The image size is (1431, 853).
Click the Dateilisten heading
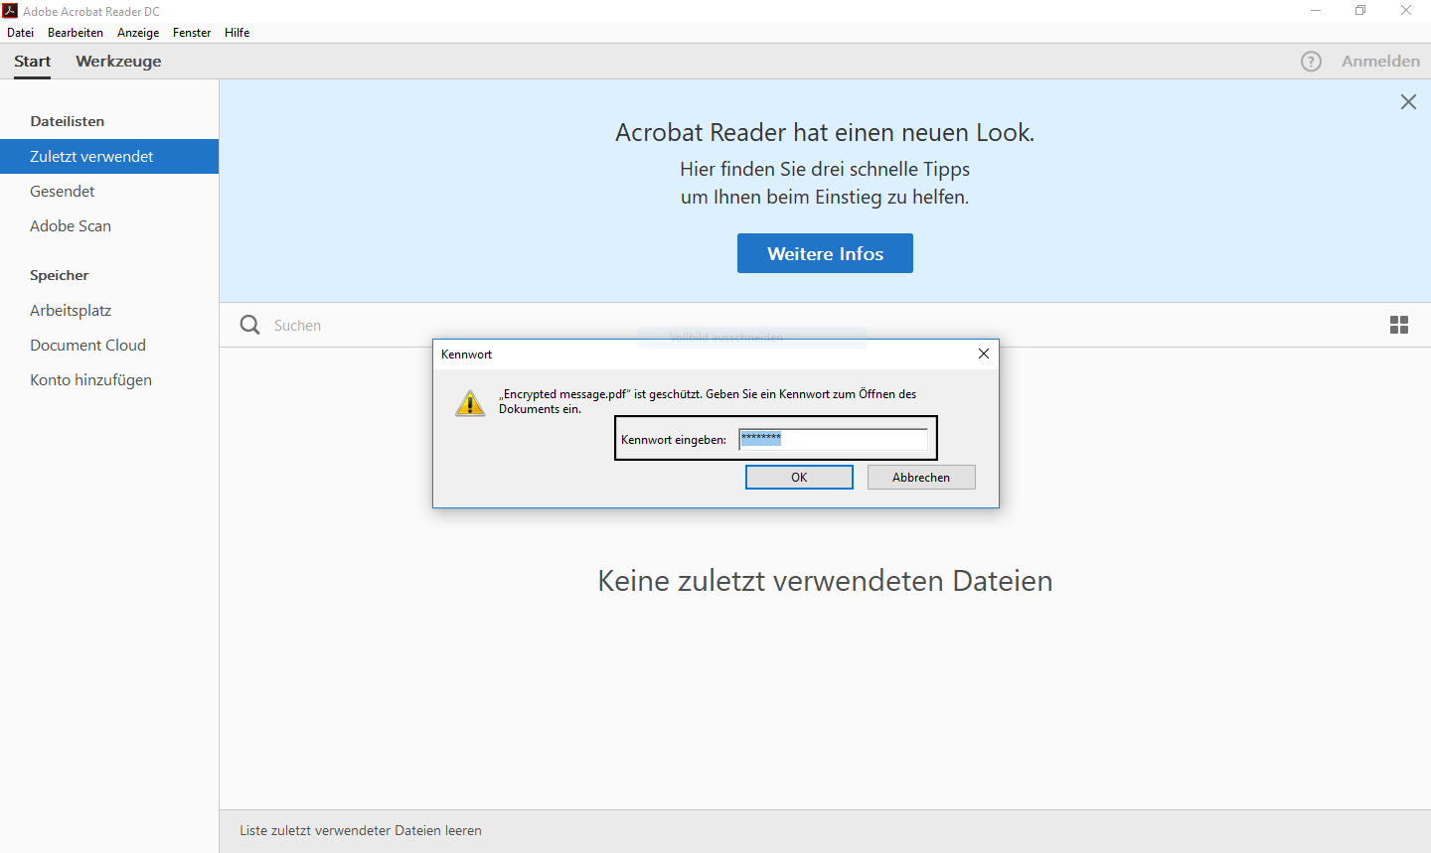click(x=68, y=121)
